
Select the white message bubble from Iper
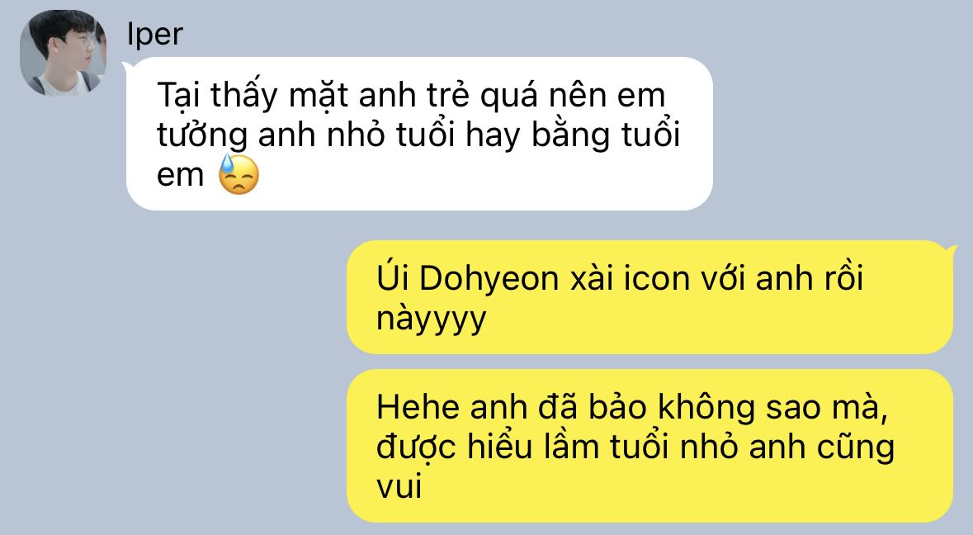pyautogui.click(x=419, y=134)
